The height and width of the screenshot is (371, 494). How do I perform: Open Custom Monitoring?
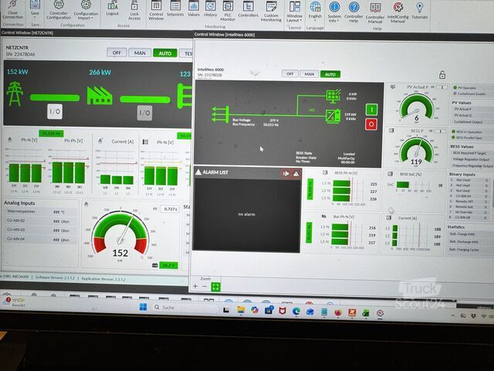pyautogui.click(x=271, y=12)
